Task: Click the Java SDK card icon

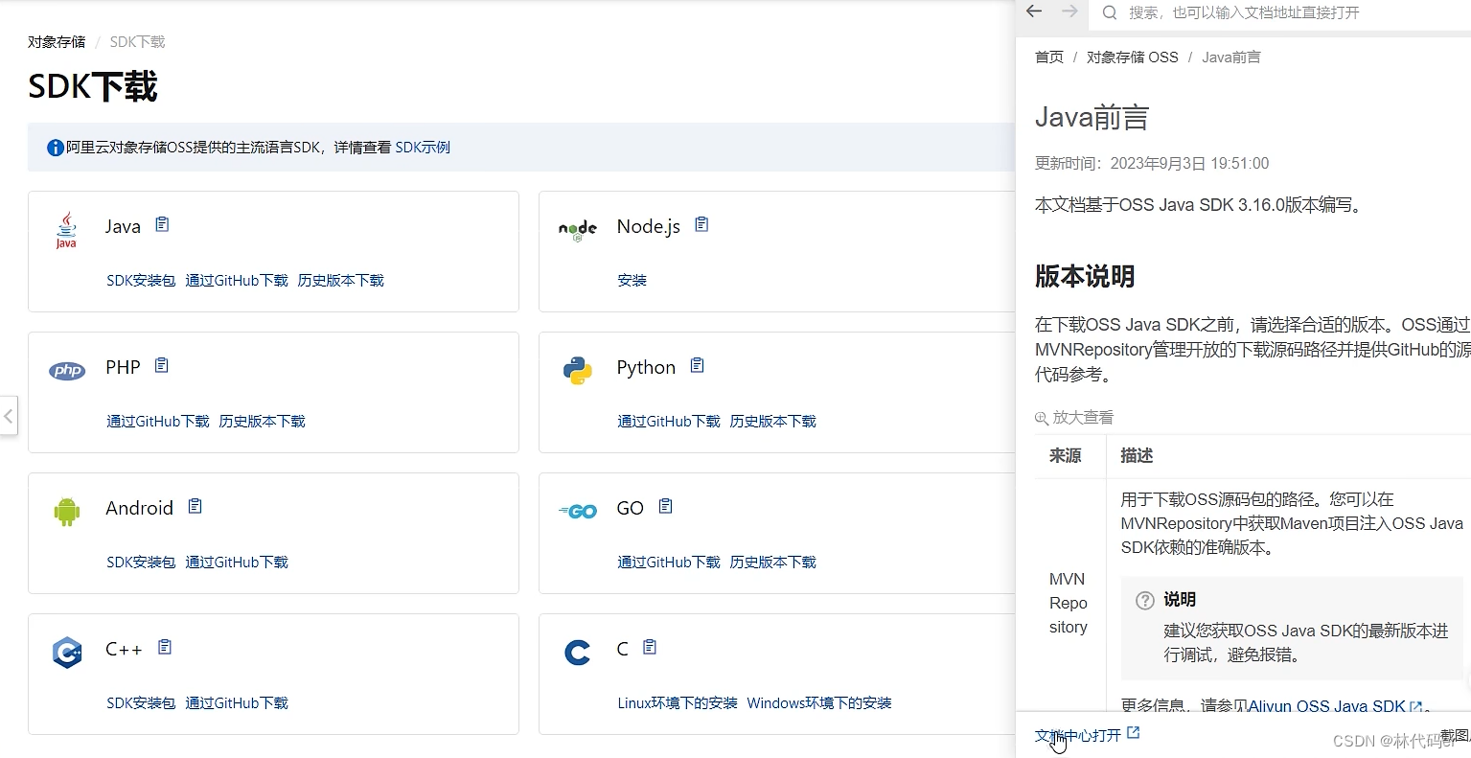Action: point(65,228)
